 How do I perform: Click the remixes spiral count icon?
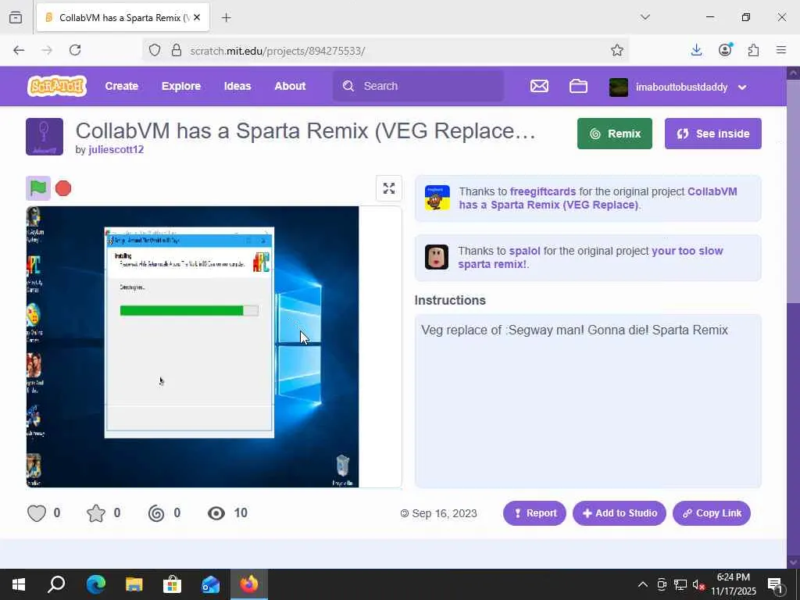coord(156,513)
